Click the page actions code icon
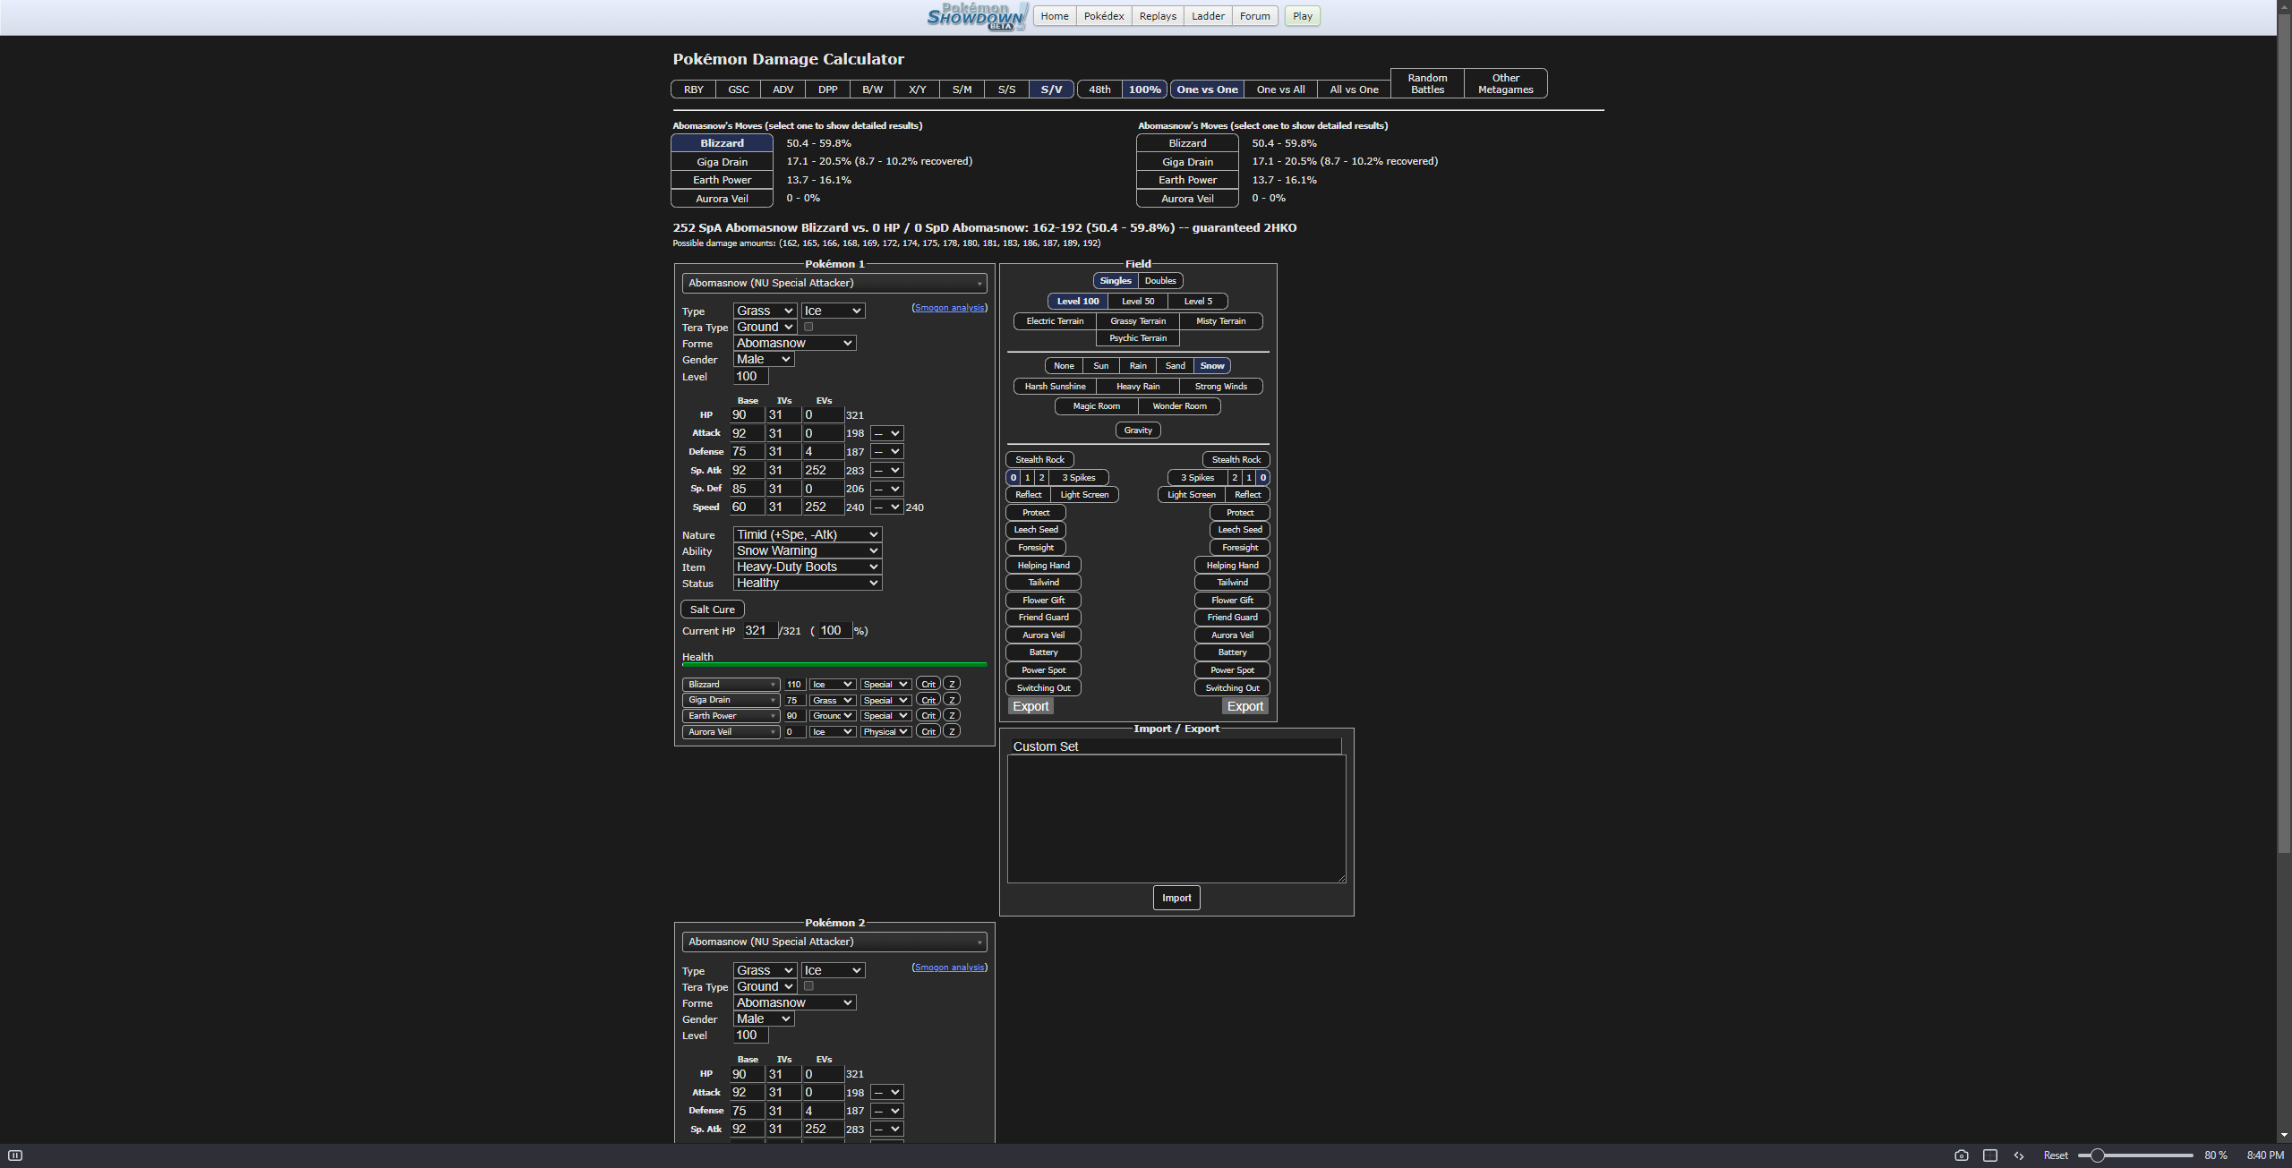 tap(2018, 1155)
